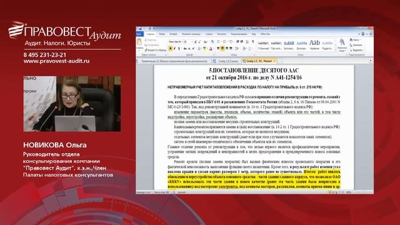Image resolution: width=400 pixels, height=225 pixels.
Task: Open Font group dialog launcher
Action: (214, 55)
